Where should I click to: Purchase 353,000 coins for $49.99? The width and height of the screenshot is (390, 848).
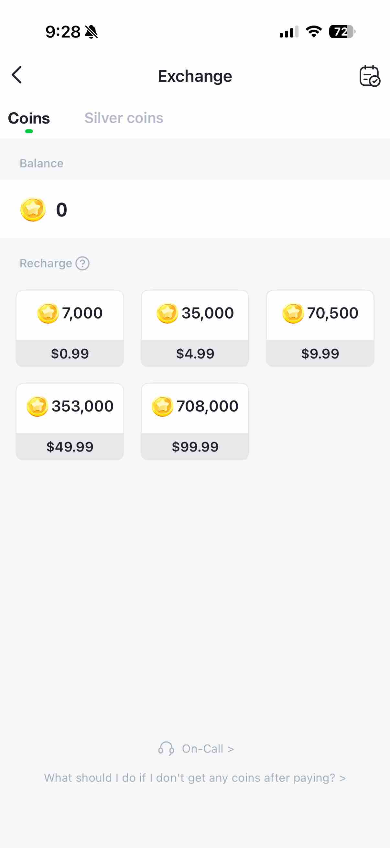[x=70, y=421]
